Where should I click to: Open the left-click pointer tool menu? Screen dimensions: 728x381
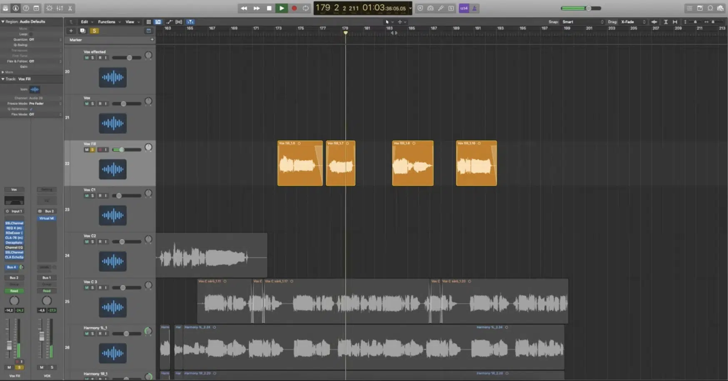point(389,22)
